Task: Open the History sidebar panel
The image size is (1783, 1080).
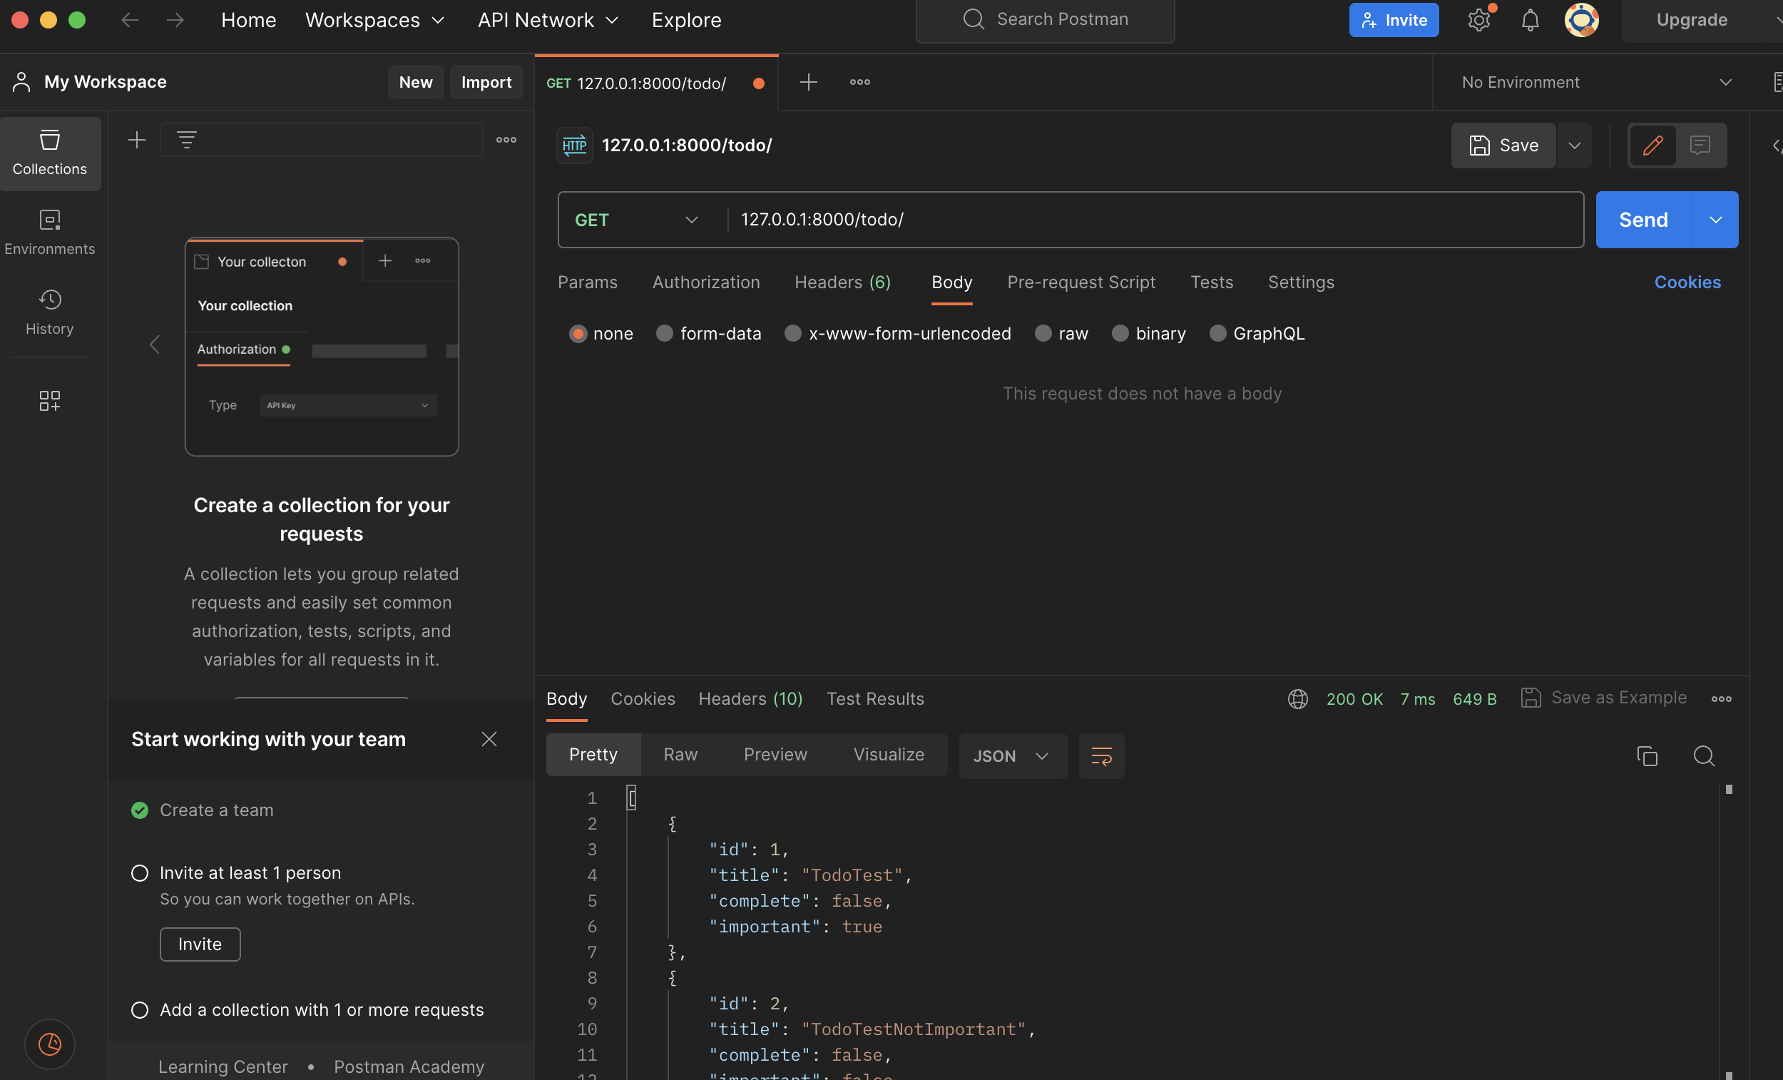Action: point(50,312)
